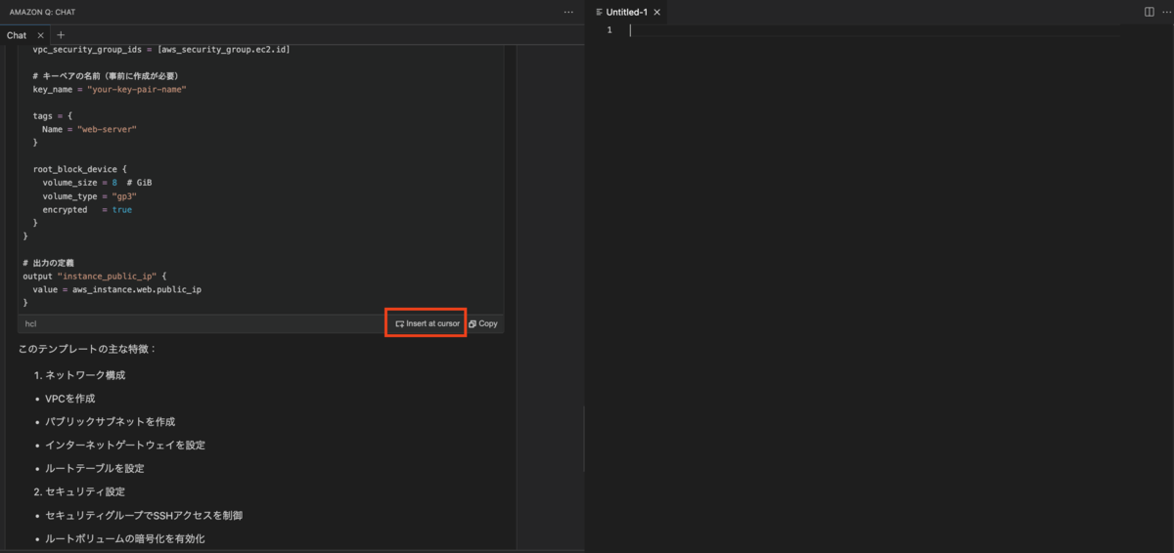The height and width of the screenshot is (553, 1174).
Task: Click line number 1 in gutter
Action: pos(610,30)
